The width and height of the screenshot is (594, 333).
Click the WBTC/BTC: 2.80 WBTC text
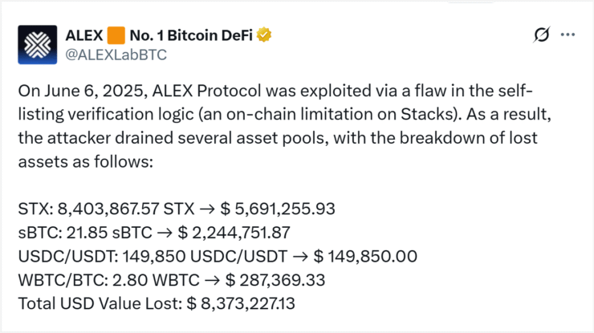pyautogui.click(x=108, y=280)
